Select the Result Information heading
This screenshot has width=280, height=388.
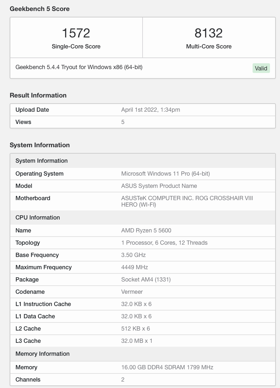(x=38, y=95)
